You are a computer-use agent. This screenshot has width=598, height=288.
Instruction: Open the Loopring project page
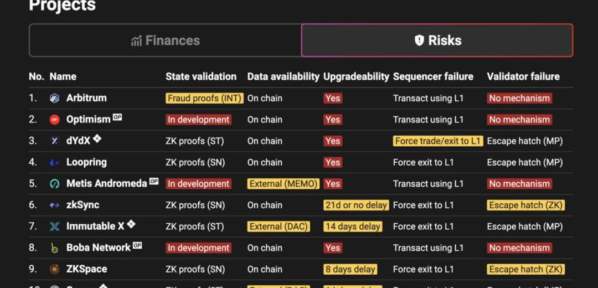pyautogui.click(x=86, y=162)
